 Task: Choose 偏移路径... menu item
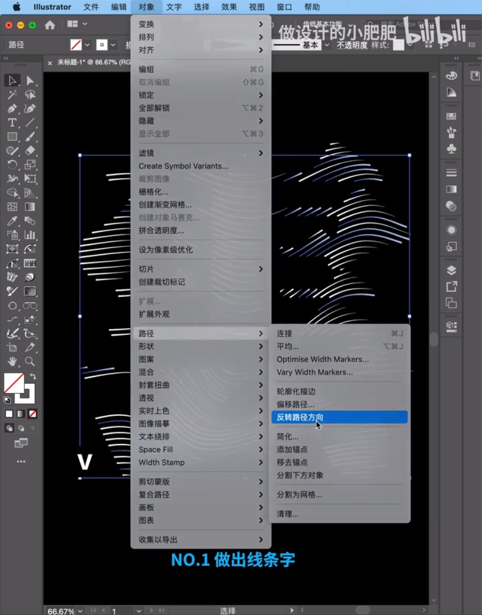point(340,405)
